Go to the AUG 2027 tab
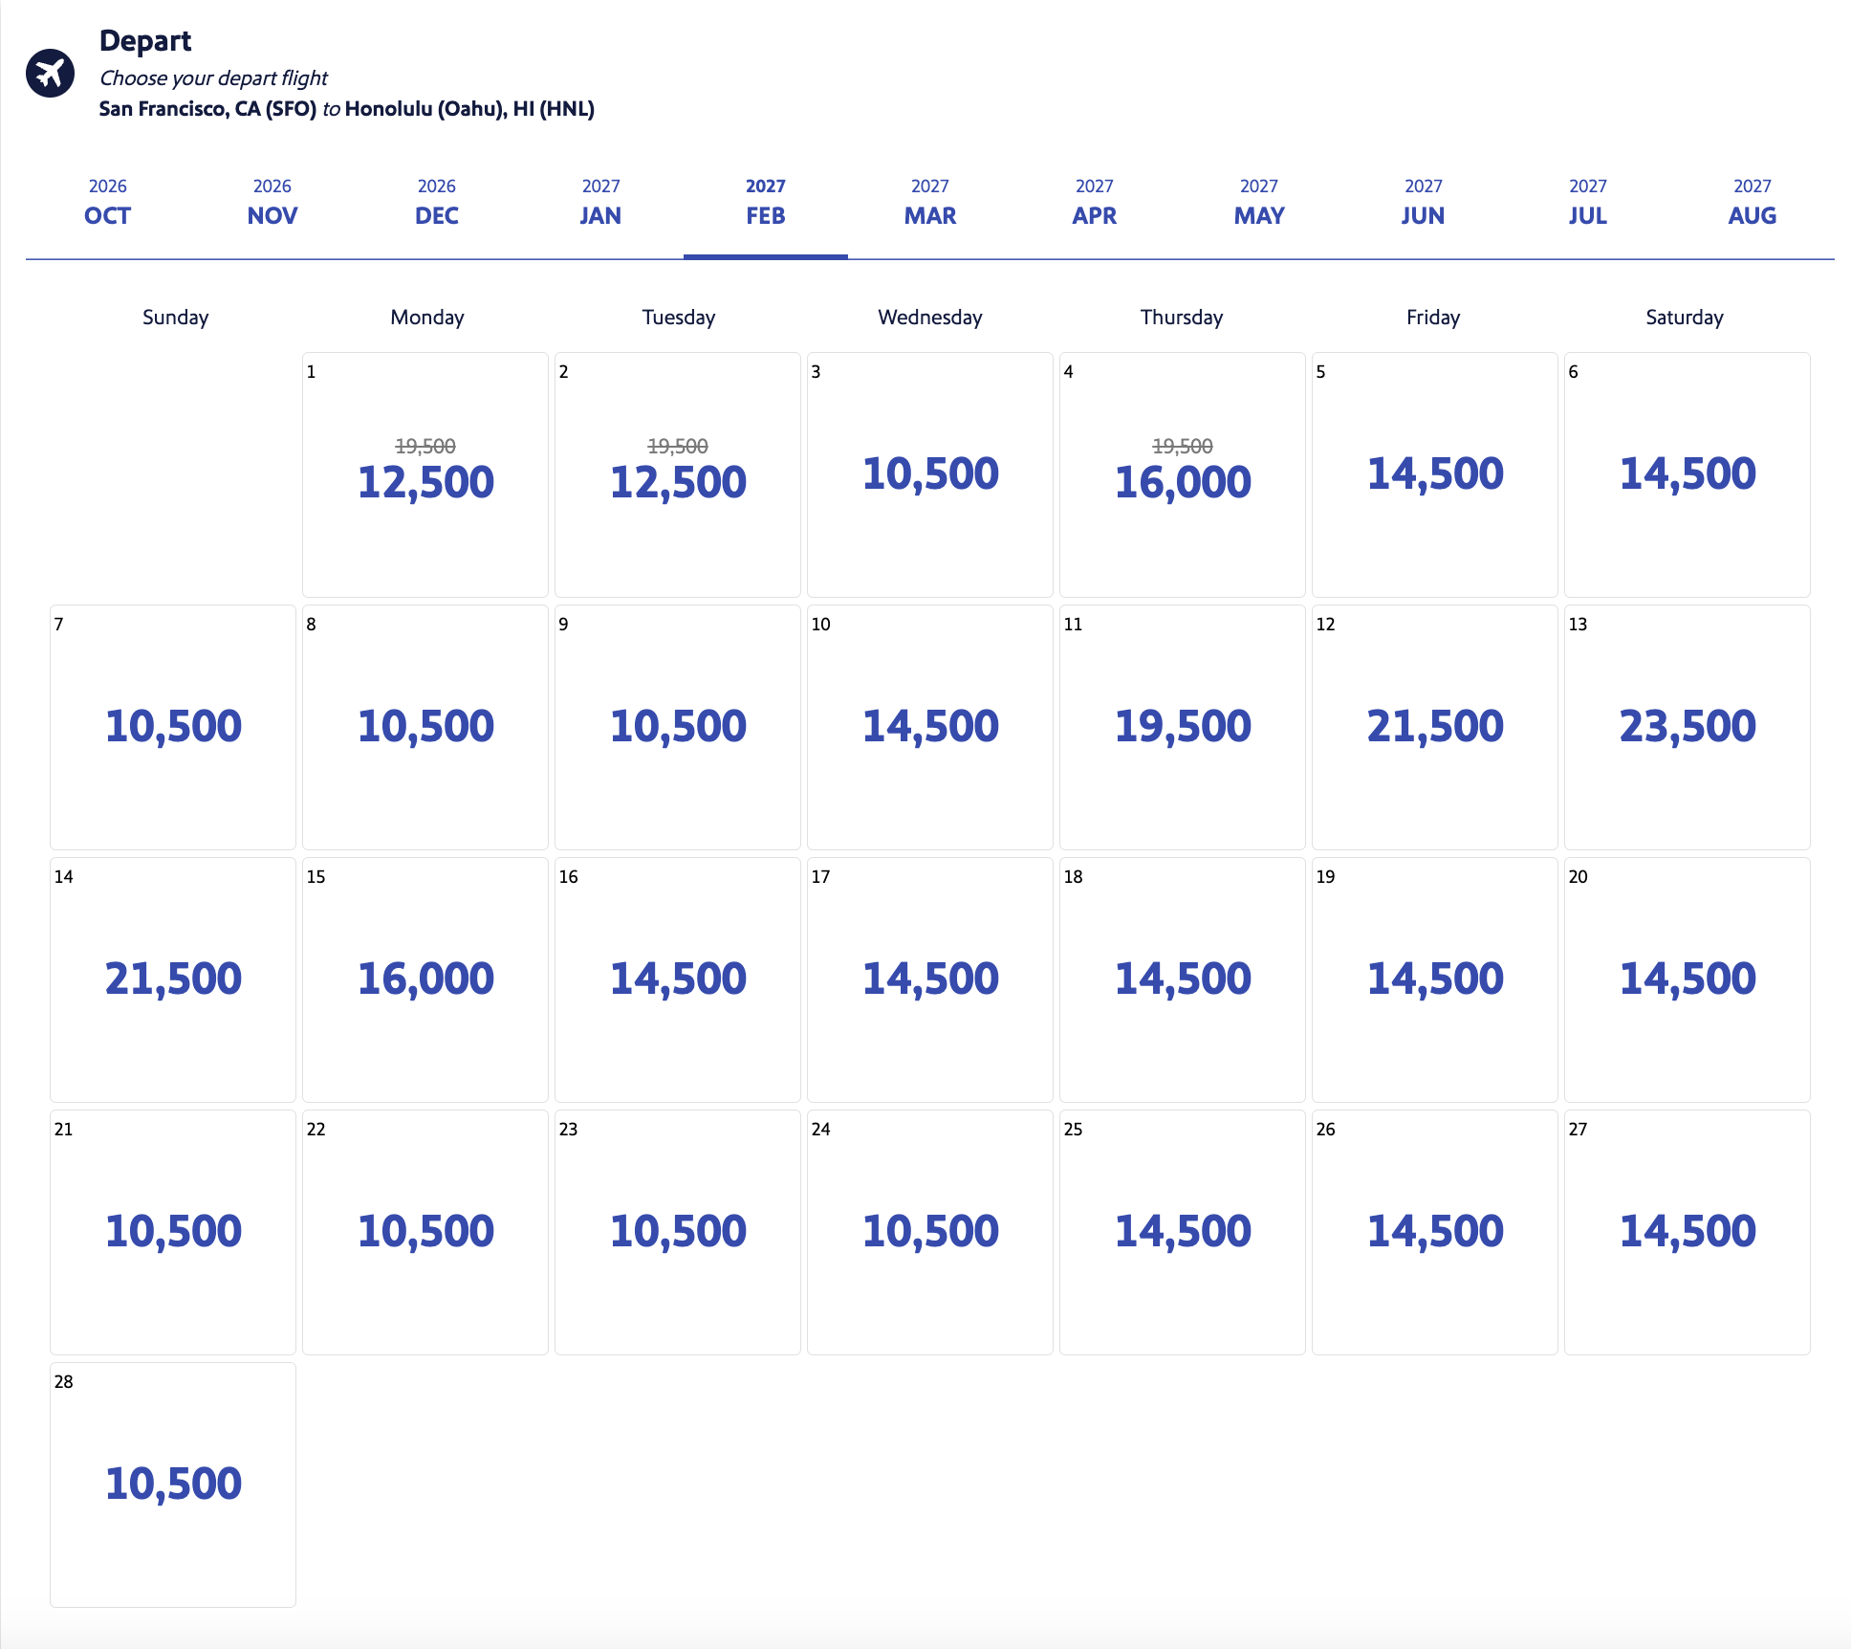Image resolution: width=1851 pixels, height=1649 pixels. [x=1753, y=203]
